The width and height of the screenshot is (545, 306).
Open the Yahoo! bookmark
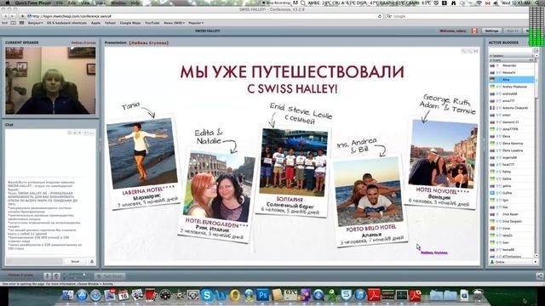tap(110, 23)
